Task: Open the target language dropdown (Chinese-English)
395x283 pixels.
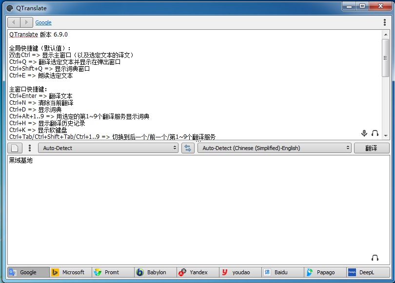Action: pos(275,148)
